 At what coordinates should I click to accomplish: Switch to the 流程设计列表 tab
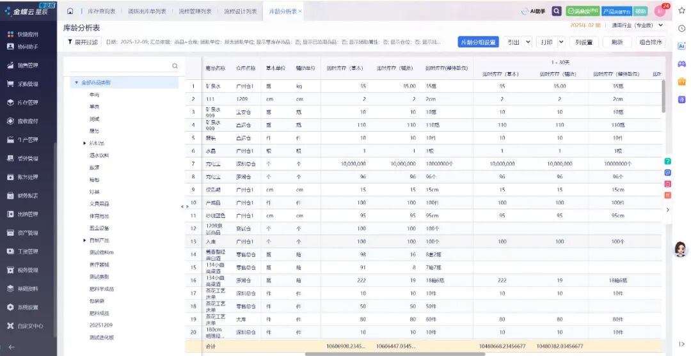pos(240,12)
